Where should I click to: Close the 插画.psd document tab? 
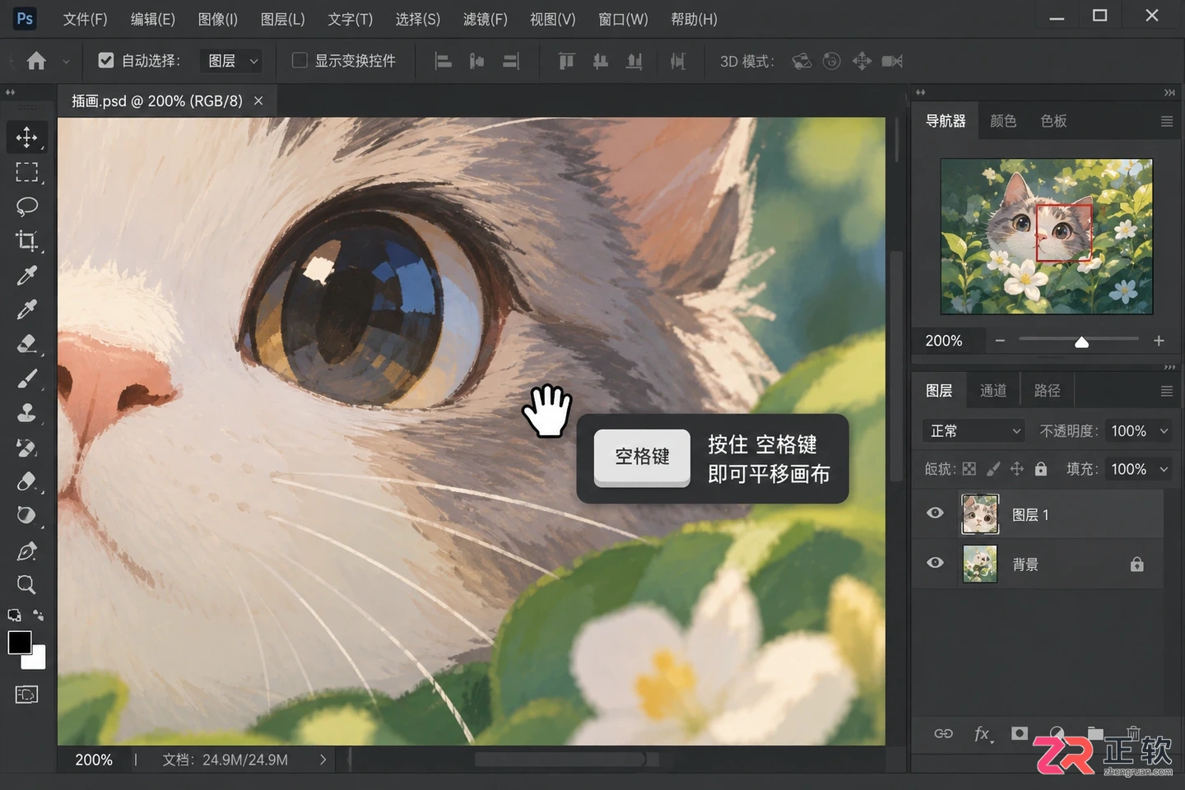(x=258, y=100)
